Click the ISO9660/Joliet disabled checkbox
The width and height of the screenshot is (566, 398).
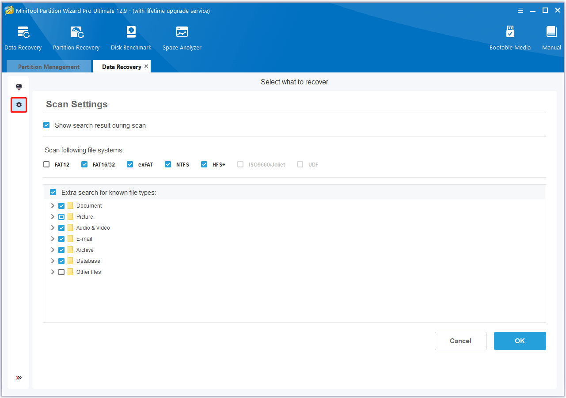(240, 164)
